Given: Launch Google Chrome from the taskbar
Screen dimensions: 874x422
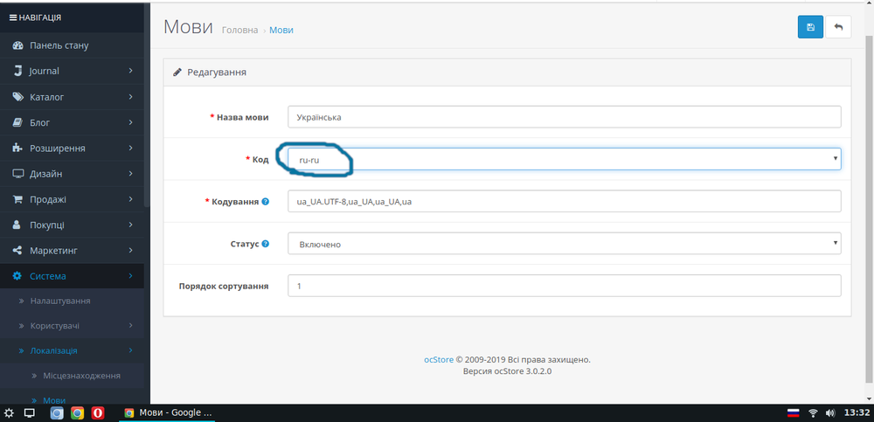Looking at the screenshot, I should click(78, 413).
